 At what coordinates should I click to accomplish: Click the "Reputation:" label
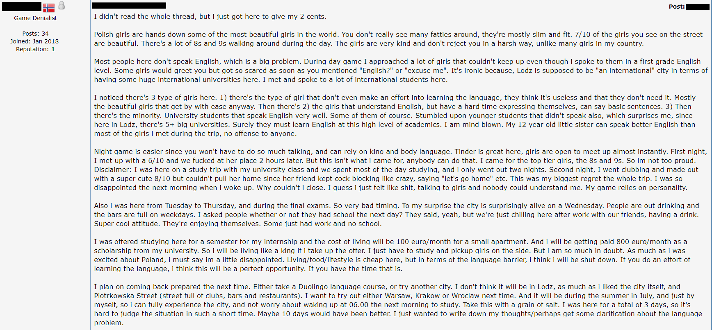pos(32,49)
